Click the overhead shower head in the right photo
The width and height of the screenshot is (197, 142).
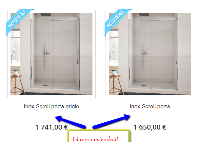pyautogui.click(x=144, y=14)
